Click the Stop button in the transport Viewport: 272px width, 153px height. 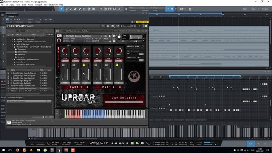click(x=132, y=143)
